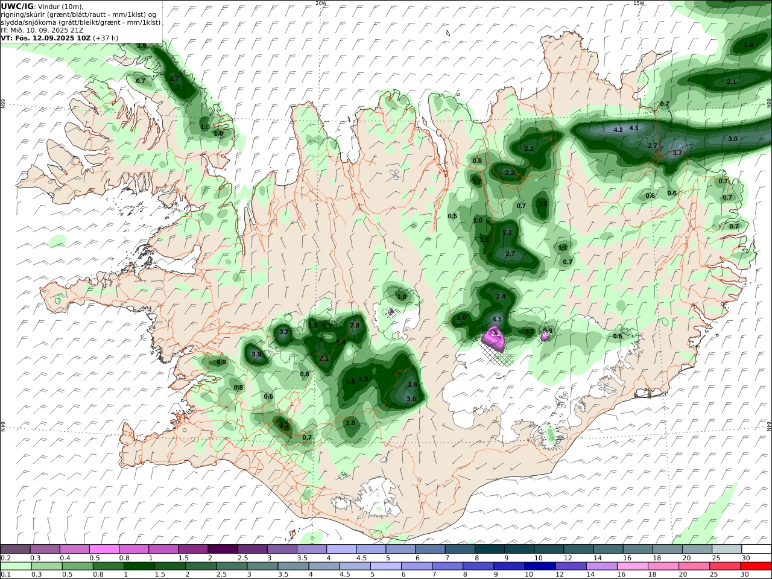Click the precipitation value '3.2' on the map
The width and height of the screenshot is (772, 579).
click(285, 332)
